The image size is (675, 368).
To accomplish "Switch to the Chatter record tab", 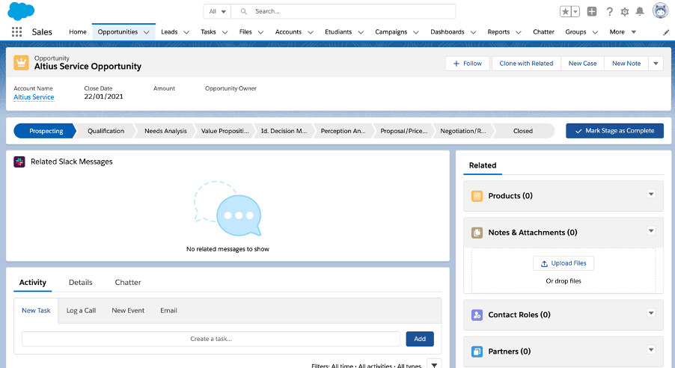I will pos(128,282).
